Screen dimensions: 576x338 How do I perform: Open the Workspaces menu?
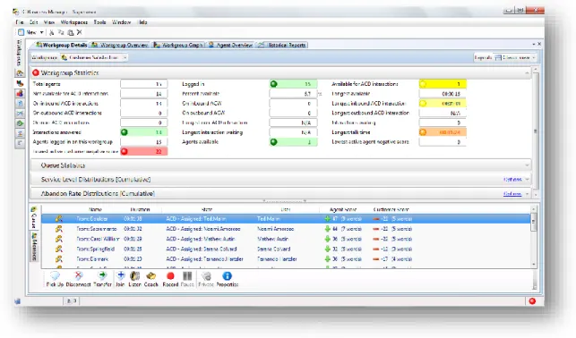point(74,22)
